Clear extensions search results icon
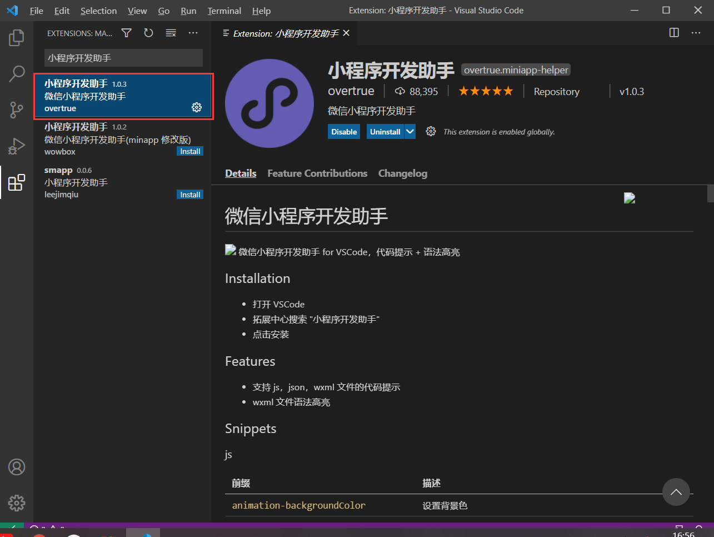714x537 pixels. pyautogui.click(x=171, y=33)
